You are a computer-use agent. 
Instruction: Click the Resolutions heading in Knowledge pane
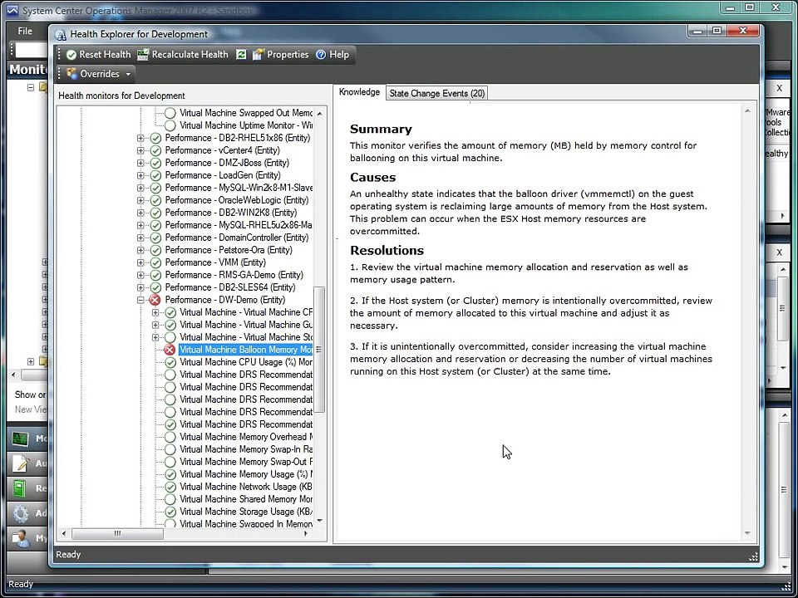(387, 251)
